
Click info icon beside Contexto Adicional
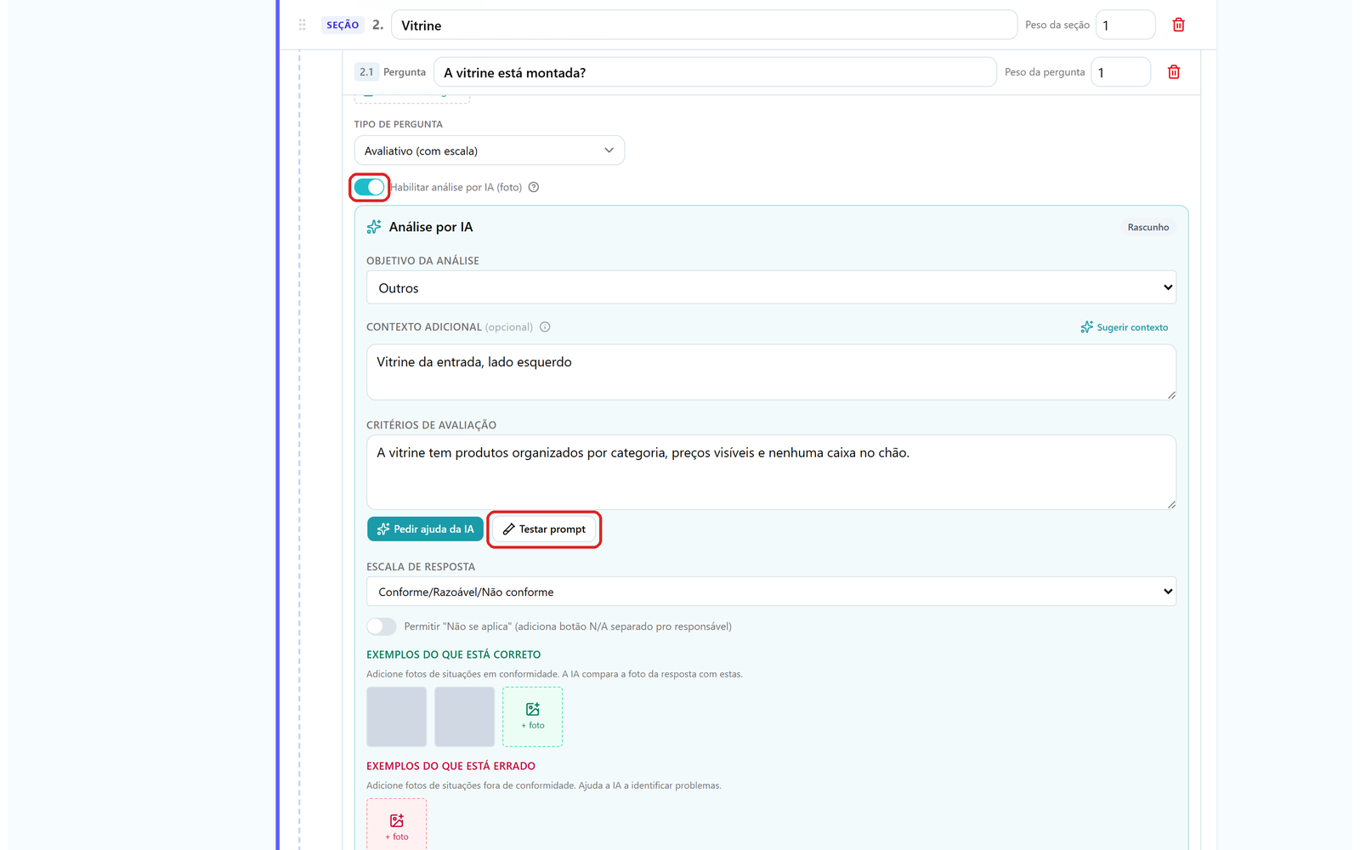[x=545, y=327]
